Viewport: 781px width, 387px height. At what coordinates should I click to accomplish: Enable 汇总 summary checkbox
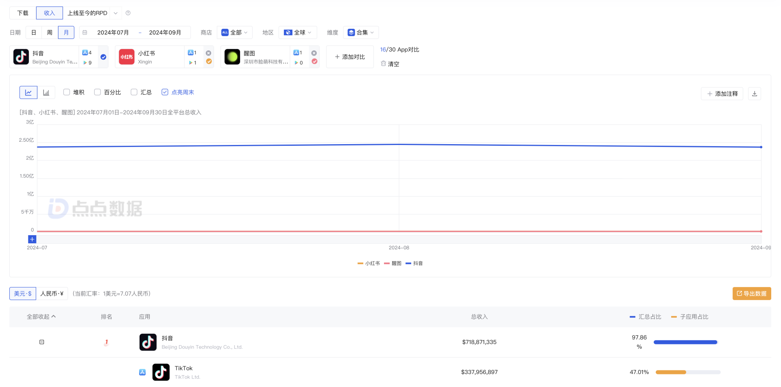pos(134,92)
